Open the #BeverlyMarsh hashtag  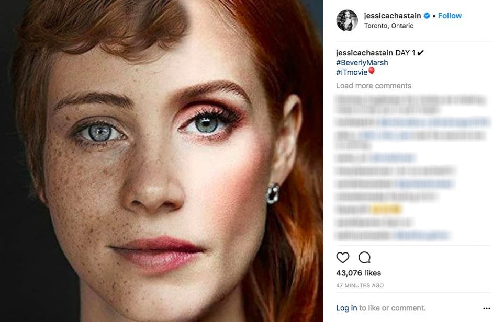click(x=362, y=63)
